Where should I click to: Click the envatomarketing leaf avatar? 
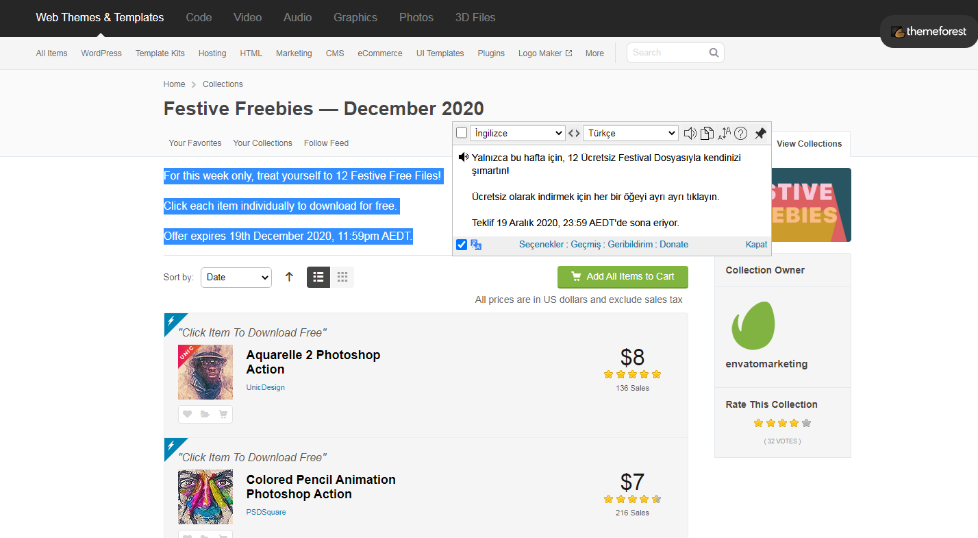tap(753, 325)
